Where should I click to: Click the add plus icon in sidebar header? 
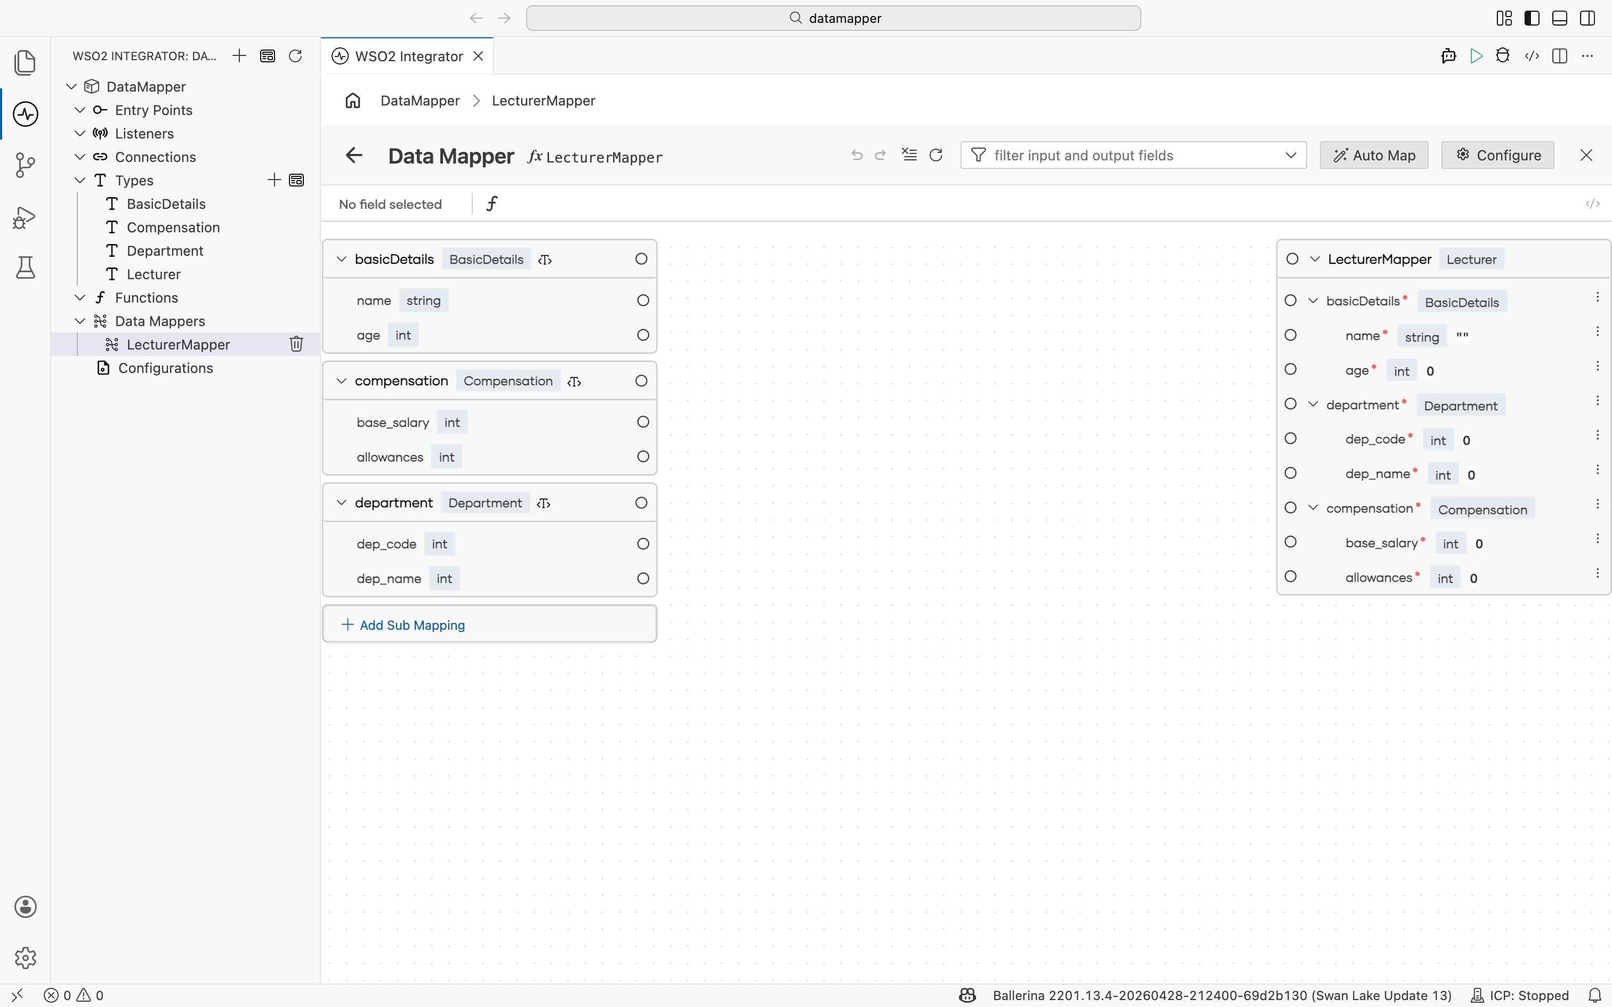[x=239, y=56]
